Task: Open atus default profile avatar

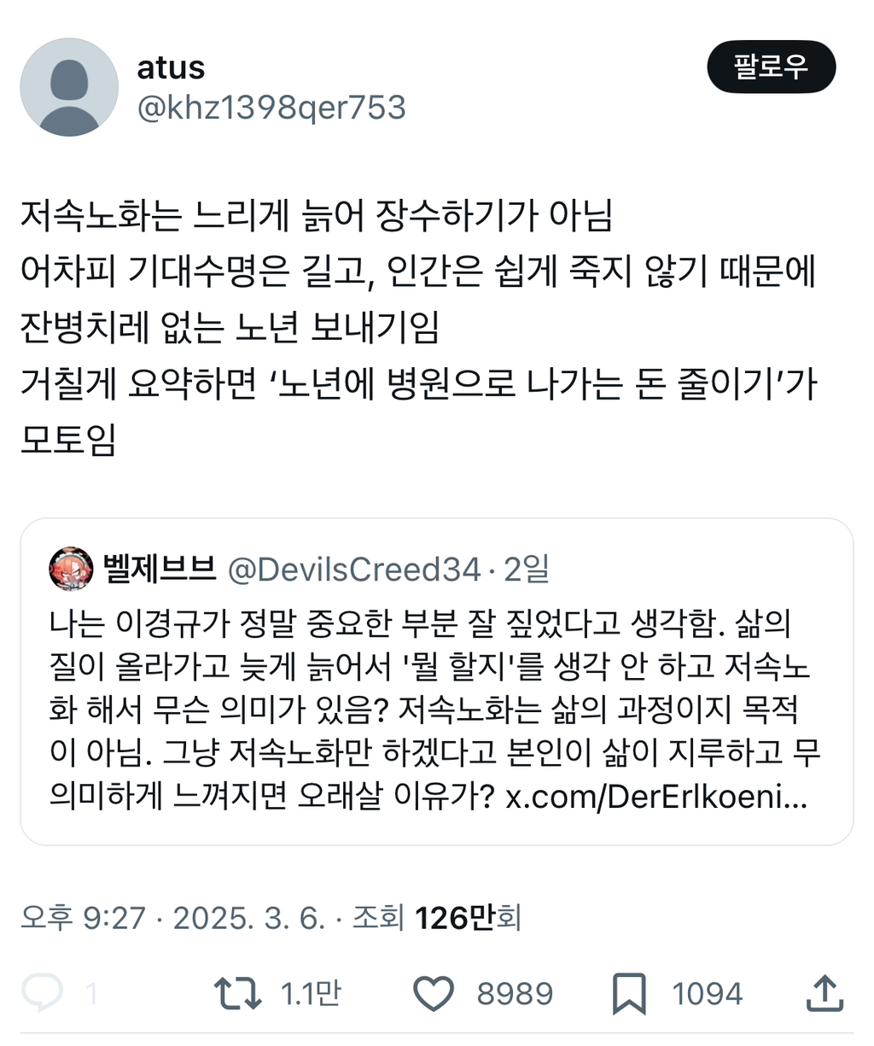Action: click(69, 87)
